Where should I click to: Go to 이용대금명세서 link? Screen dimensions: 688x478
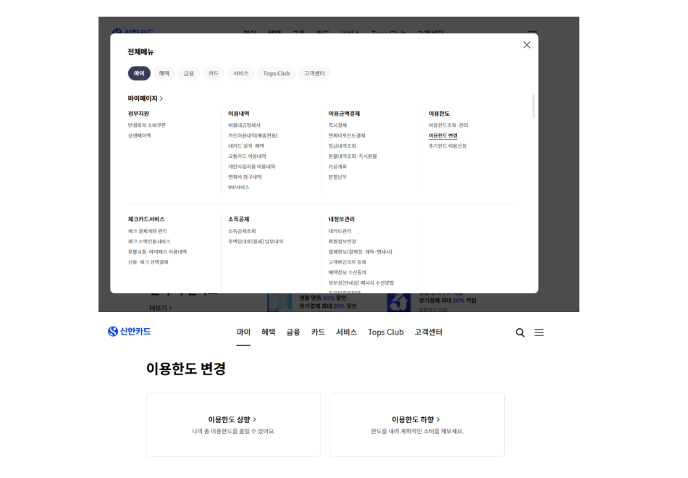(244, 125)
